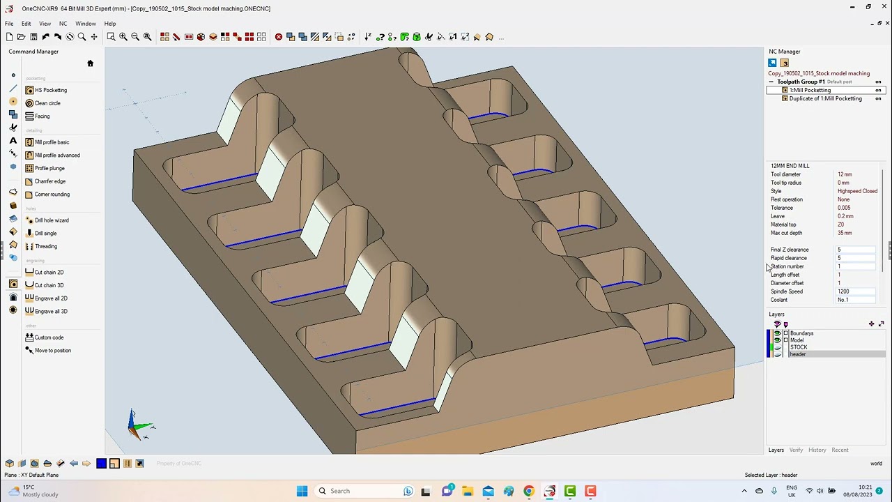Viewport: 892px width, 502px height.
Task: Click the New file icon
Action: pos(9,37)
